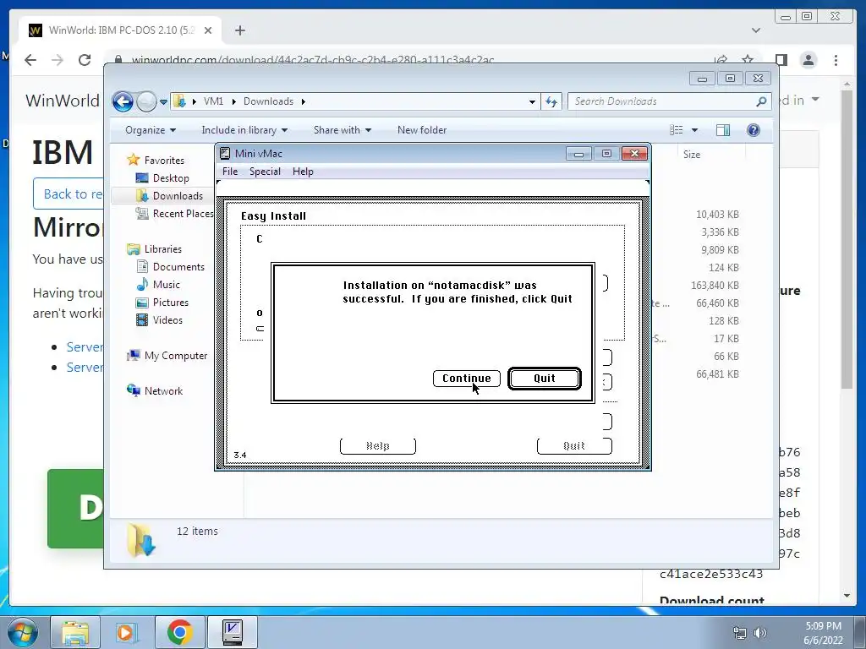The image size is (866, 649).
Task: Click the second Server mirror link
Action: (85, 368)
